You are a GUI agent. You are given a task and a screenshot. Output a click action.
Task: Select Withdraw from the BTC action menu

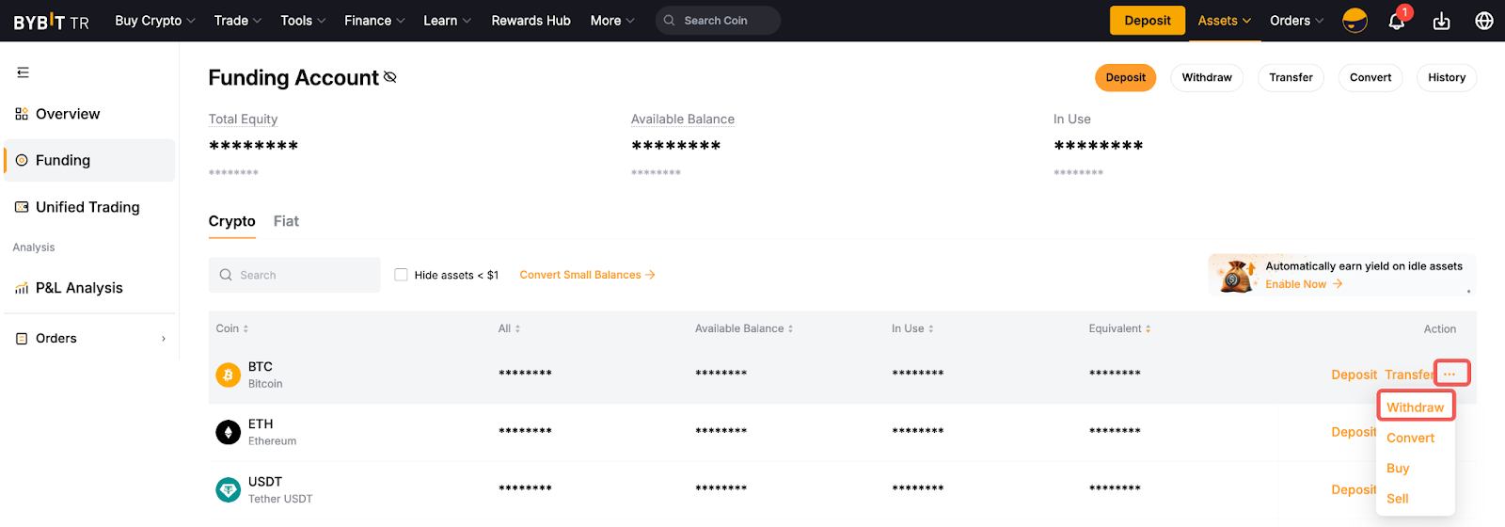tap(1415, 407)
